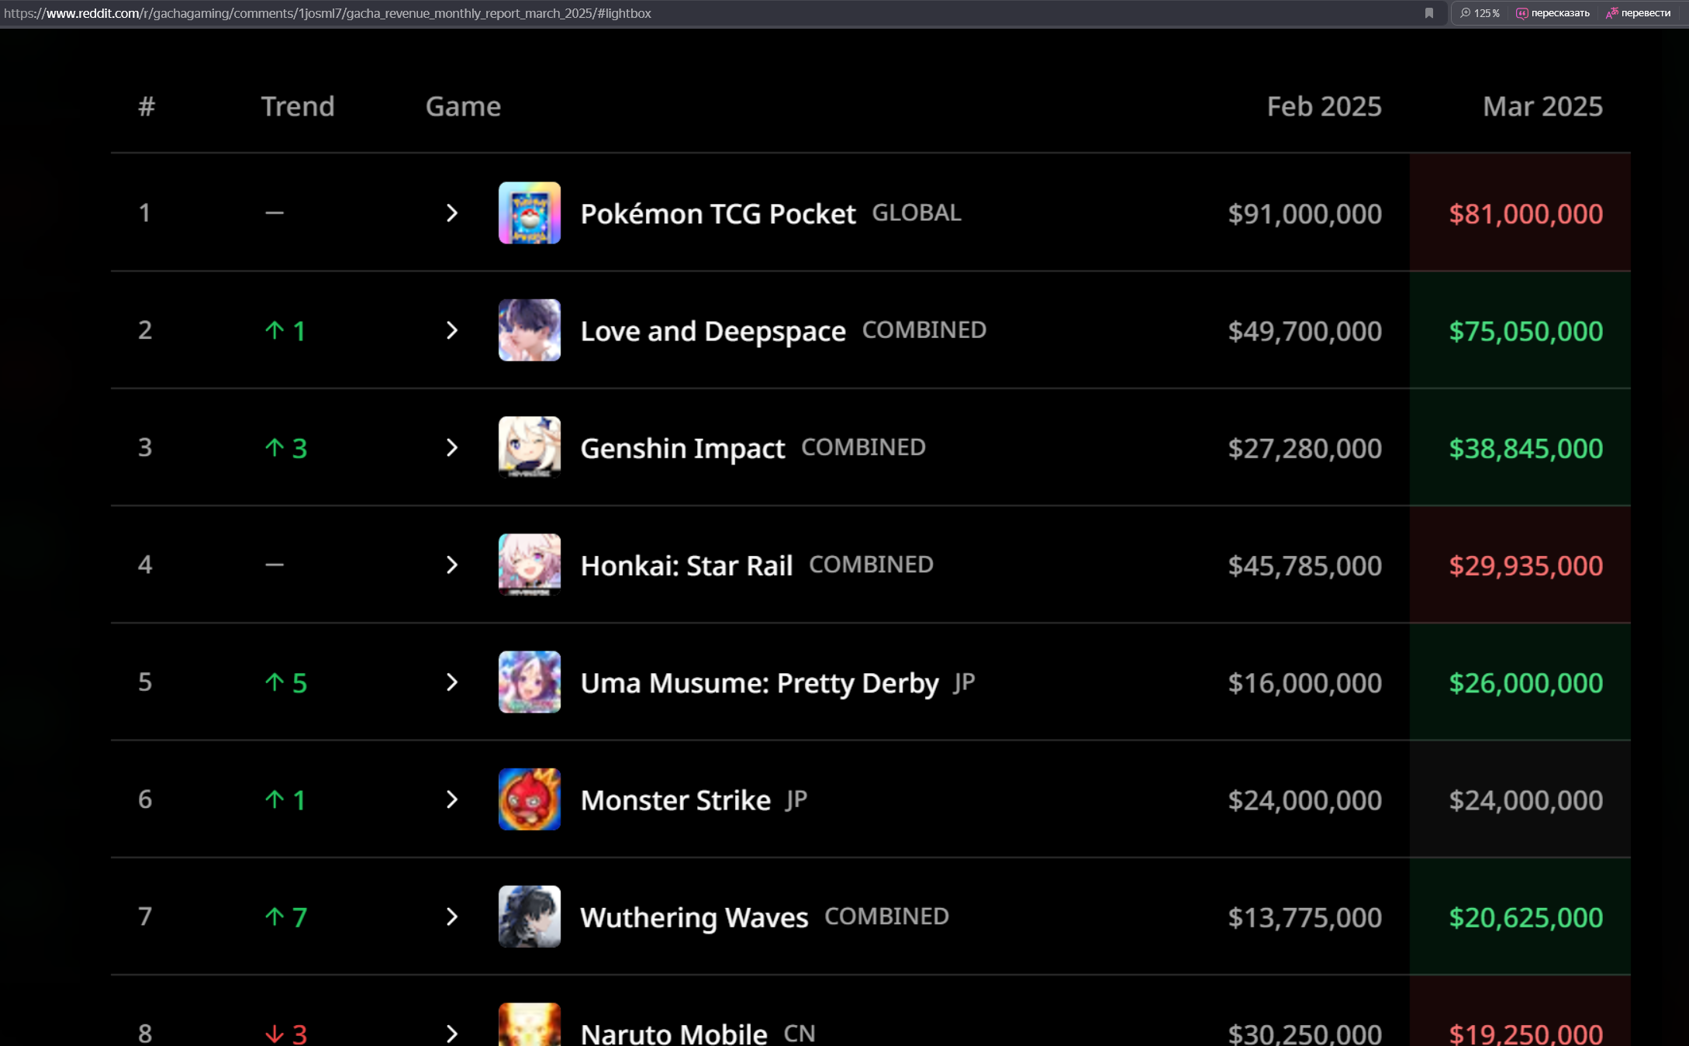Click the Wuthering Waves game icon
This screenshot has height=1046, width=1689.
530,917
